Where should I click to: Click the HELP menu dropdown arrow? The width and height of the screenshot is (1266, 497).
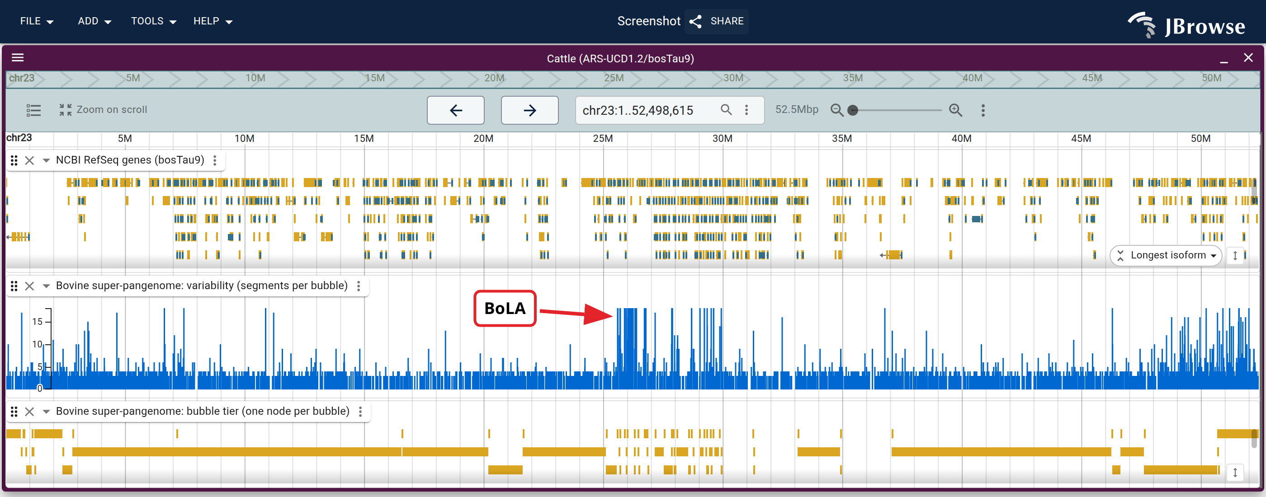[x=228, y=22]
